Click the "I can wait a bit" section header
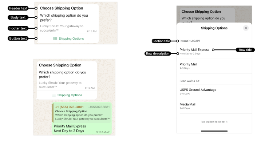261x157 pixels. [x=190, y=81]
